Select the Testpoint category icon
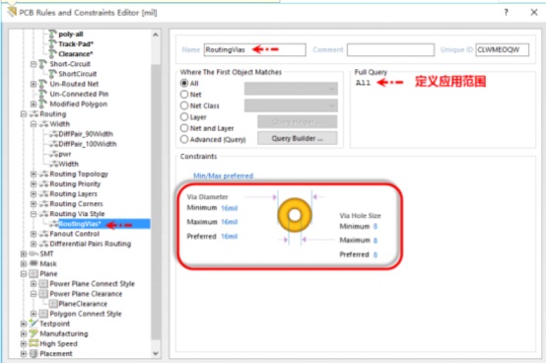The width and height of the screenshot is (546, 363). pos(34,324)
